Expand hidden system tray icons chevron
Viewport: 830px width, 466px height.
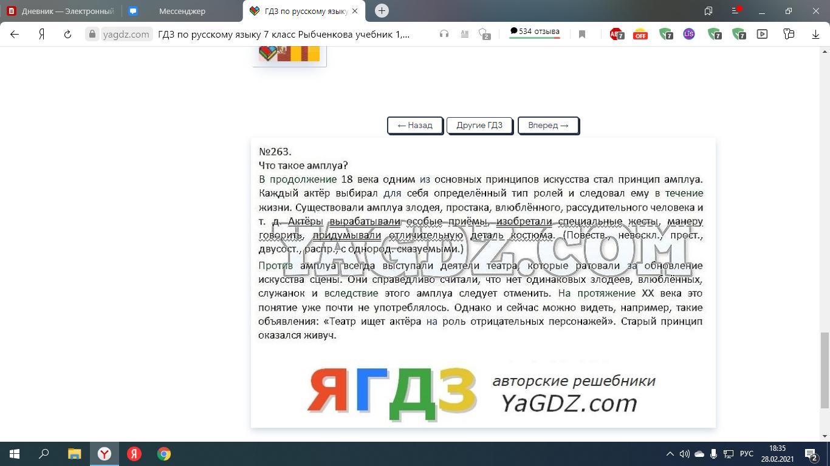click(670, 454)
